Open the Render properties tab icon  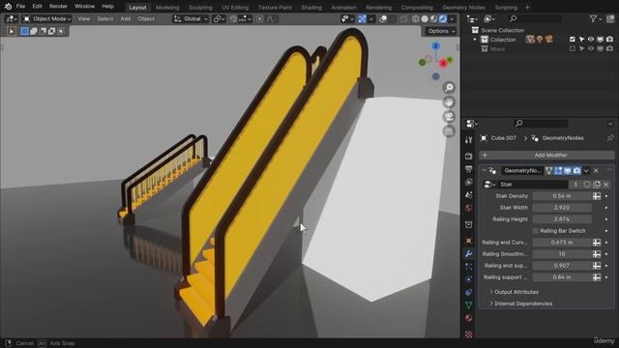pos(468,157)
